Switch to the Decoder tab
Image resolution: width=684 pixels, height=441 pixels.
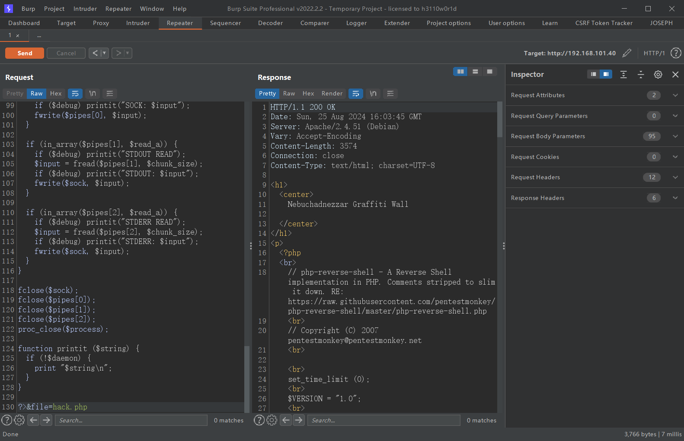[270, 23]
